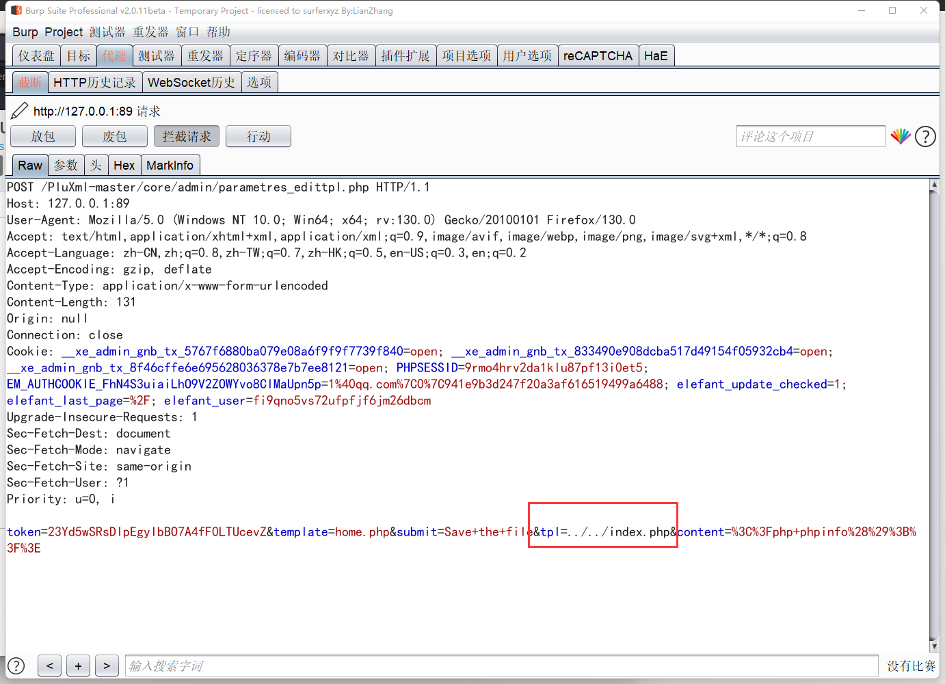
Task: Open help via the top-right question mark icon
Action: (x=925, y=137)
